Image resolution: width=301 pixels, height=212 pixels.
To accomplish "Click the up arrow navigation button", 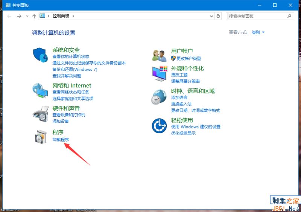I will pos(34,16).
